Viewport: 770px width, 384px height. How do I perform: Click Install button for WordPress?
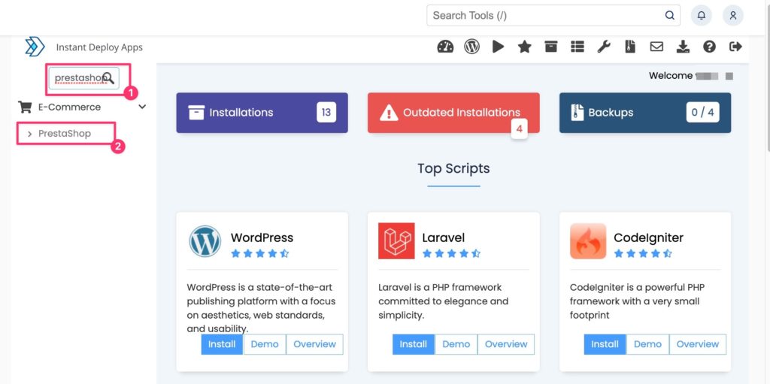click(222, 344)
